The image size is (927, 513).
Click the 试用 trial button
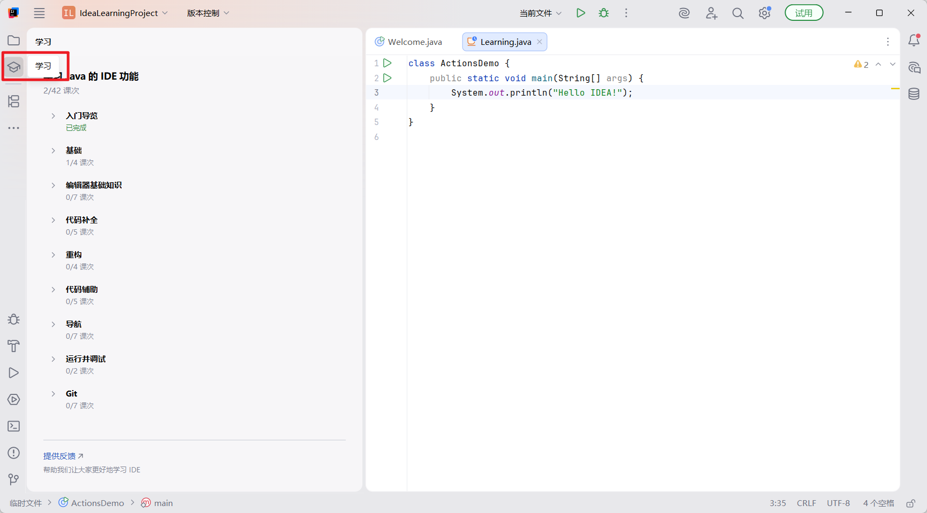(804, 13)
